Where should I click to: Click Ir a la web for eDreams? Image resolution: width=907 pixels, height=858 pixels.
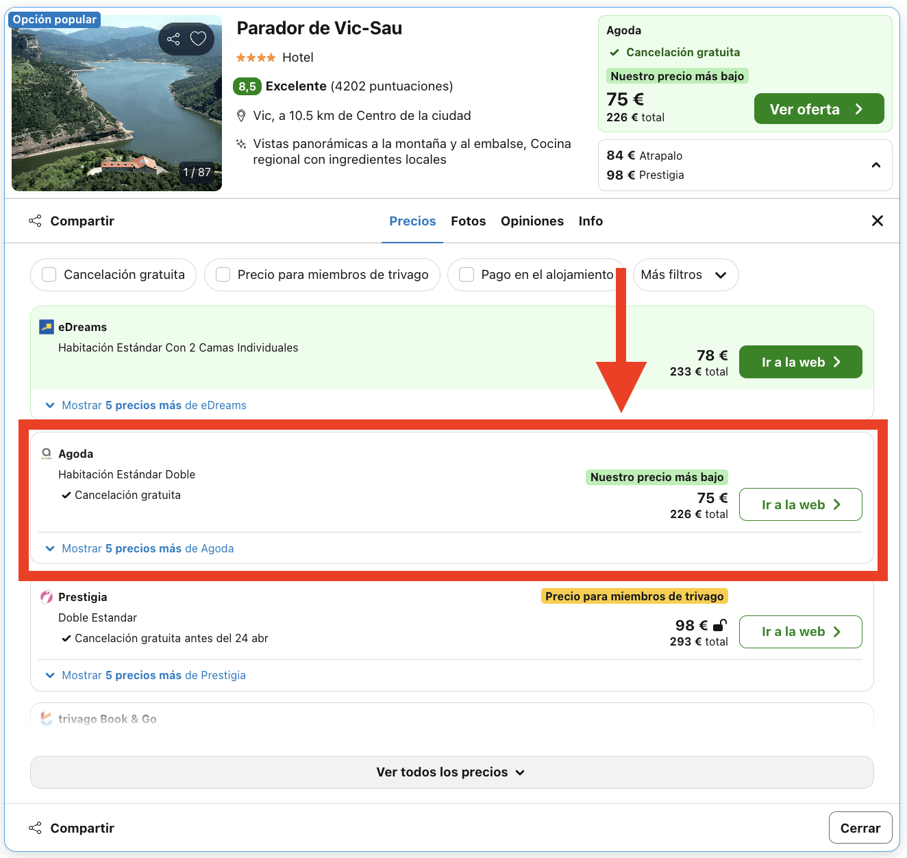tap(801, 362)
